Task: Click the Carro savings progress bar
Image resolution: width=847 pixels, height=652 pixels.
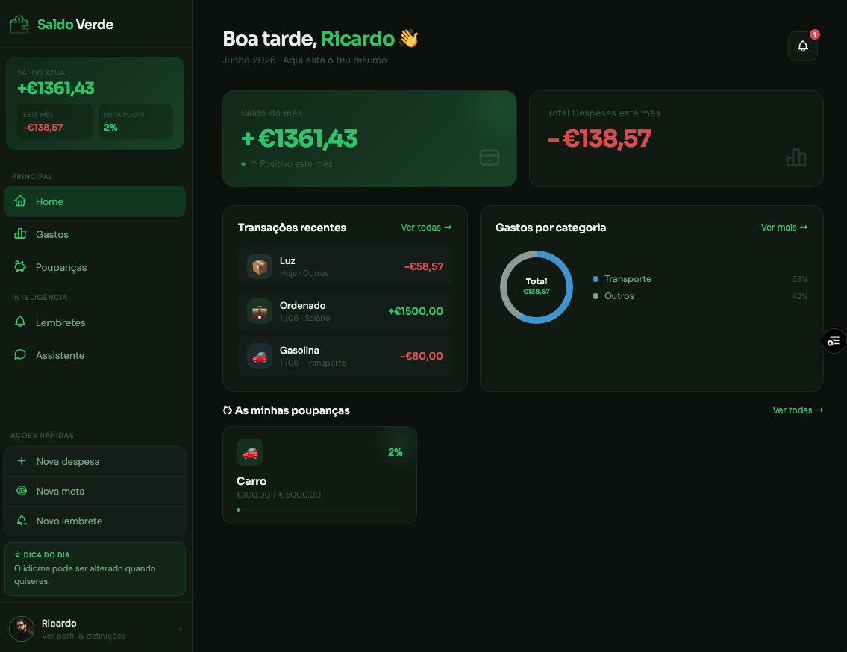Action: pyautogui.click(x=320, y=510)
